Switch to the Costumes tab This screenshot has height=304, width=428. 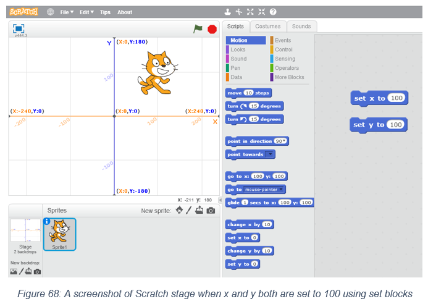pos(268,26)
